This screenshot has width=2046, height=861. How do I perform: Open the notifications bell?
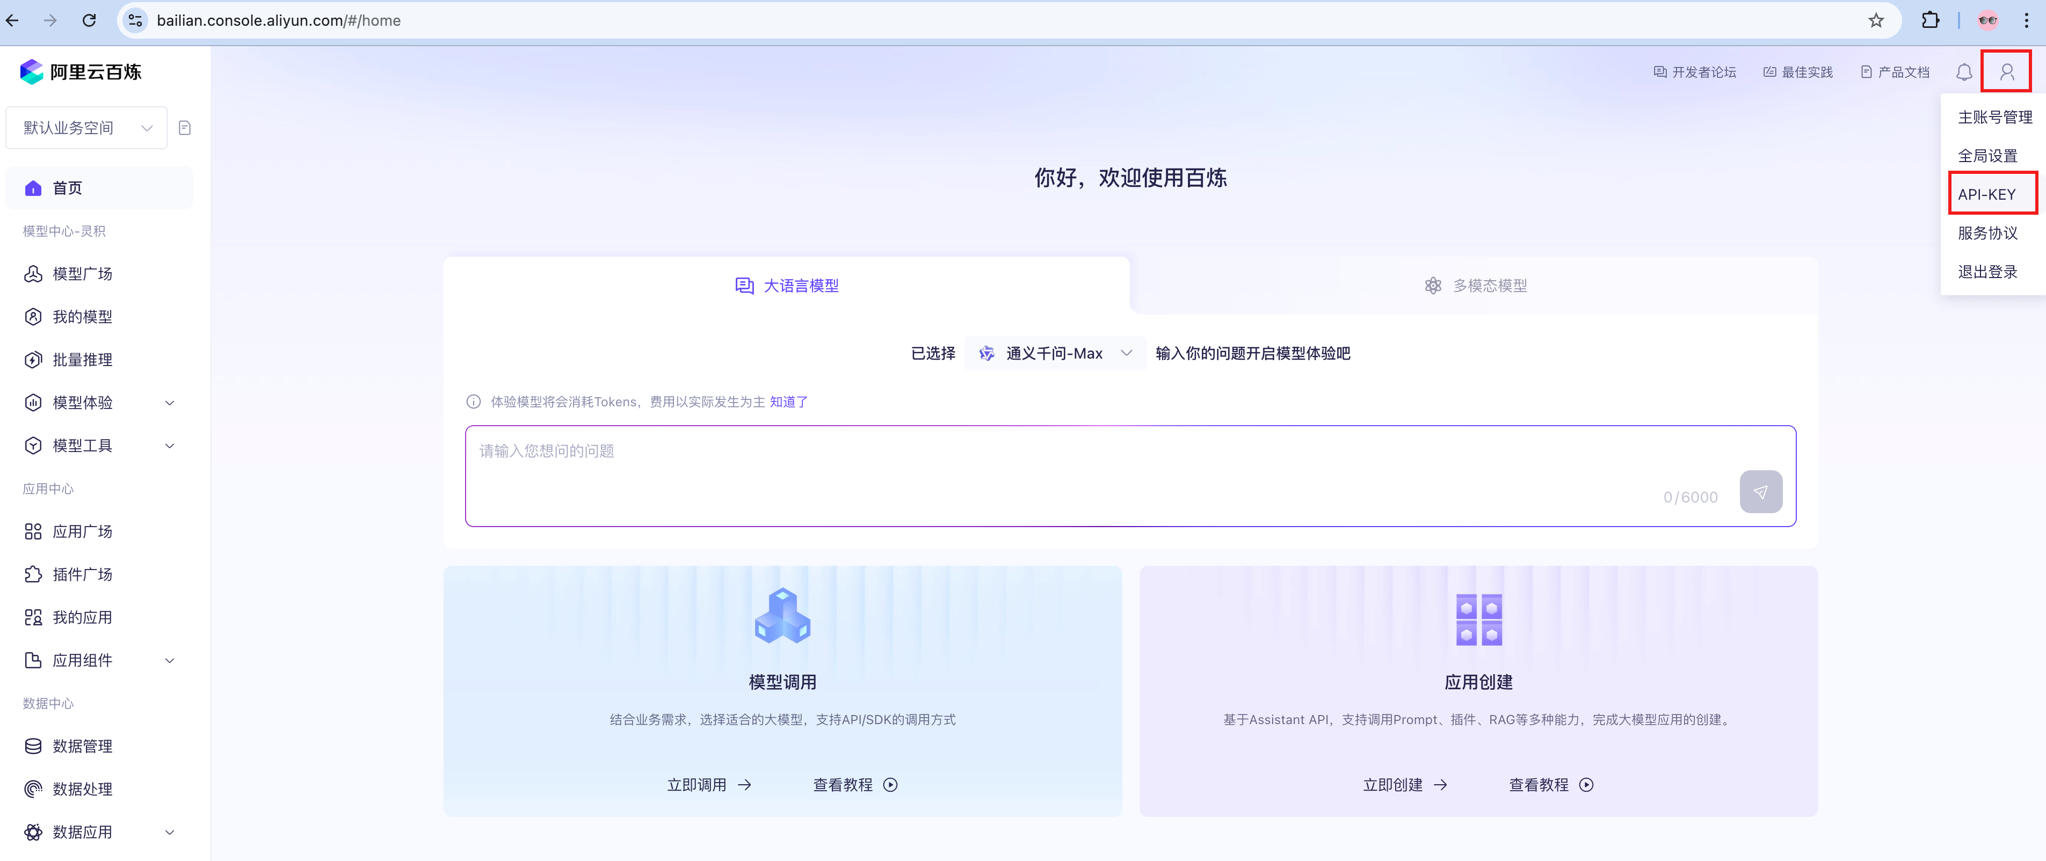1964,71
